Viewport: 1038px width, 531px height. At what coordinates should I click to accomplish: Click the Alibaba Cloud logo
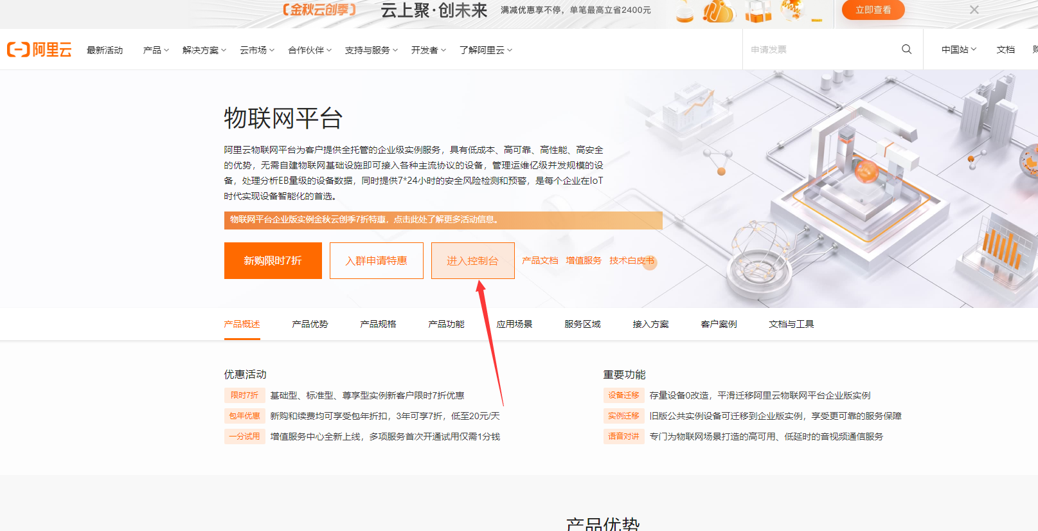pyautogui.click(x=39, y=50)
